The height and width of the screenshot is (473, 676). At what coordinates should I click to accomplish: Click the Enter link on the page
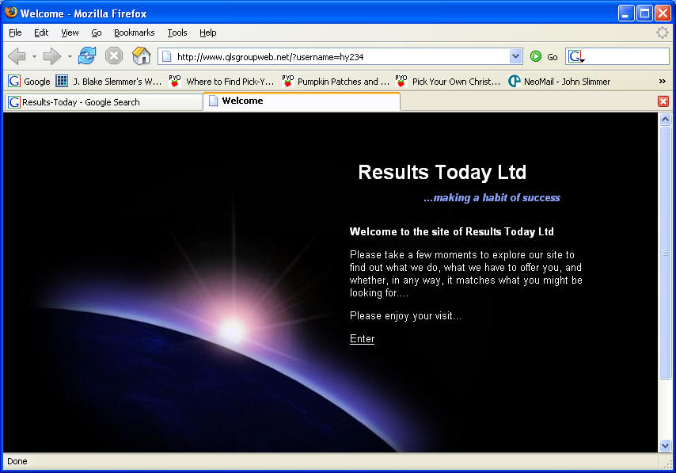[362, 339]
